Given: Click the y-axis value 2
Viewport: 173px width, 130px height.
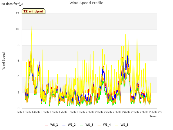Looking at the screenshot, I should click(18, 92).
